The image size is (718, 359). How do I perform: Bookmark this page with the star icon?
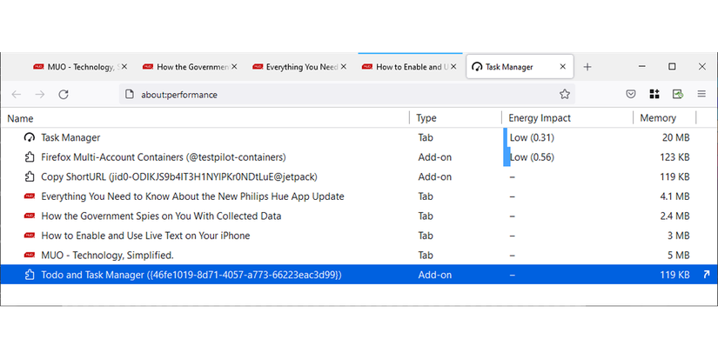(565, 94)
